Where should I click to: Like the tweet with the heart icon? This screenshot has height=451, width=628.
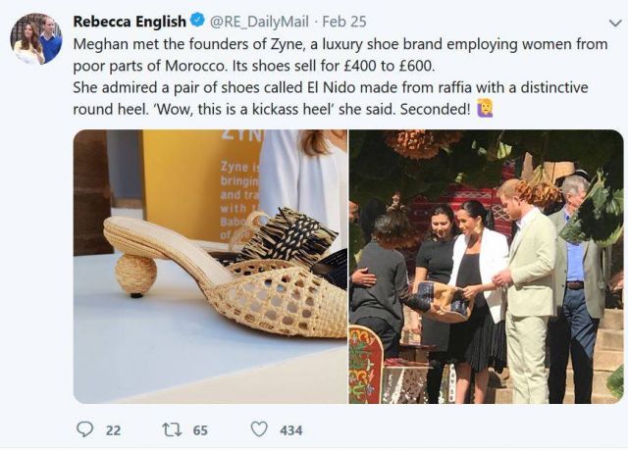(259, 429)
